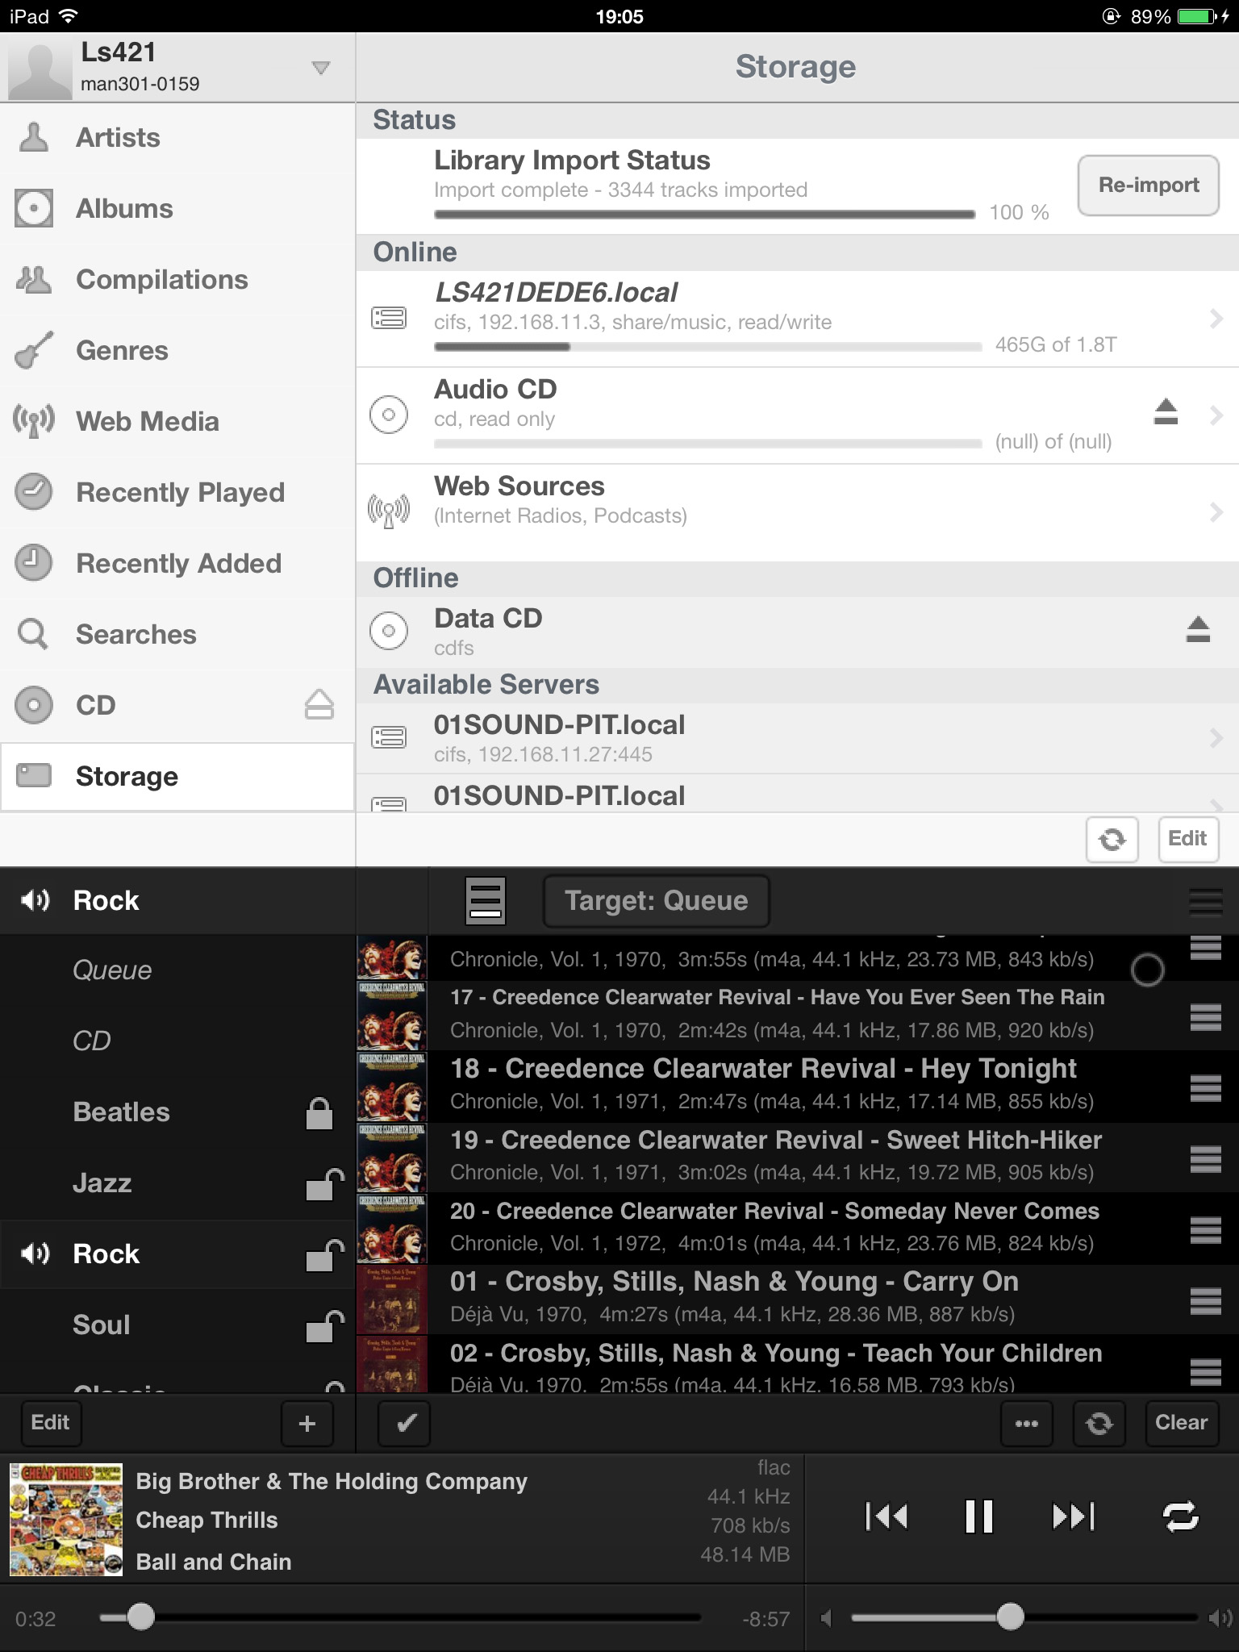Select the Storage sidebar item
Viewport: 1239px width, 1652px height.
pyautogui.click(x=177, y=777)
